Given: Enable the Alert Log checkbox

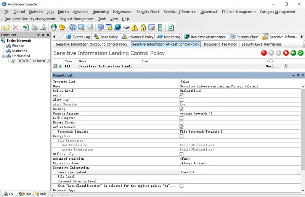Looking at the screenshot, I should [x=181, y=100].
